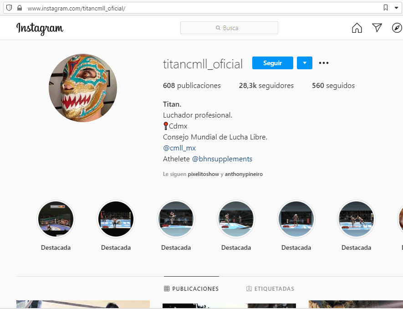403x309 pixels.
Task: Follow titancmll_oficial via the Seguir button
Action: point(272,63)
